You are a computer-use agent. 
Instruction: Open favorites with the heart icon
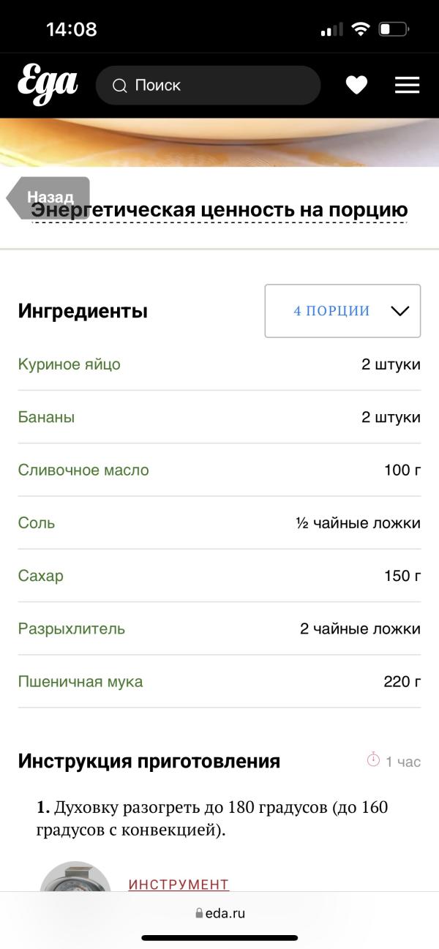[x=356, y=86]
